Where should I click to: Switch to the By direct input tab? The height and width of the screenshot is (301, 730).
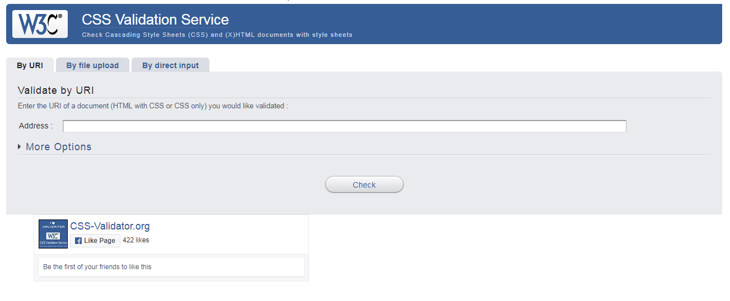170,65
